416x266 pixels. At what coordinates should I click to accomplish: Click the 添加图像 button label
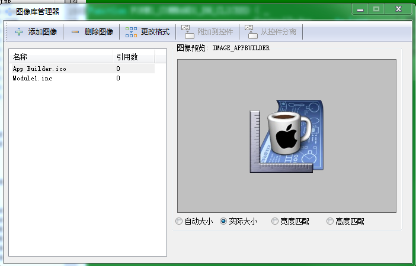click(43, 32)
